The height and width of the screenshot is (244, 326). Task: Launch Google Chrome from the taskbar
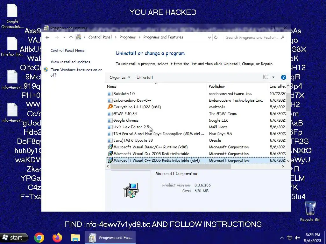[x=39, y=238]
